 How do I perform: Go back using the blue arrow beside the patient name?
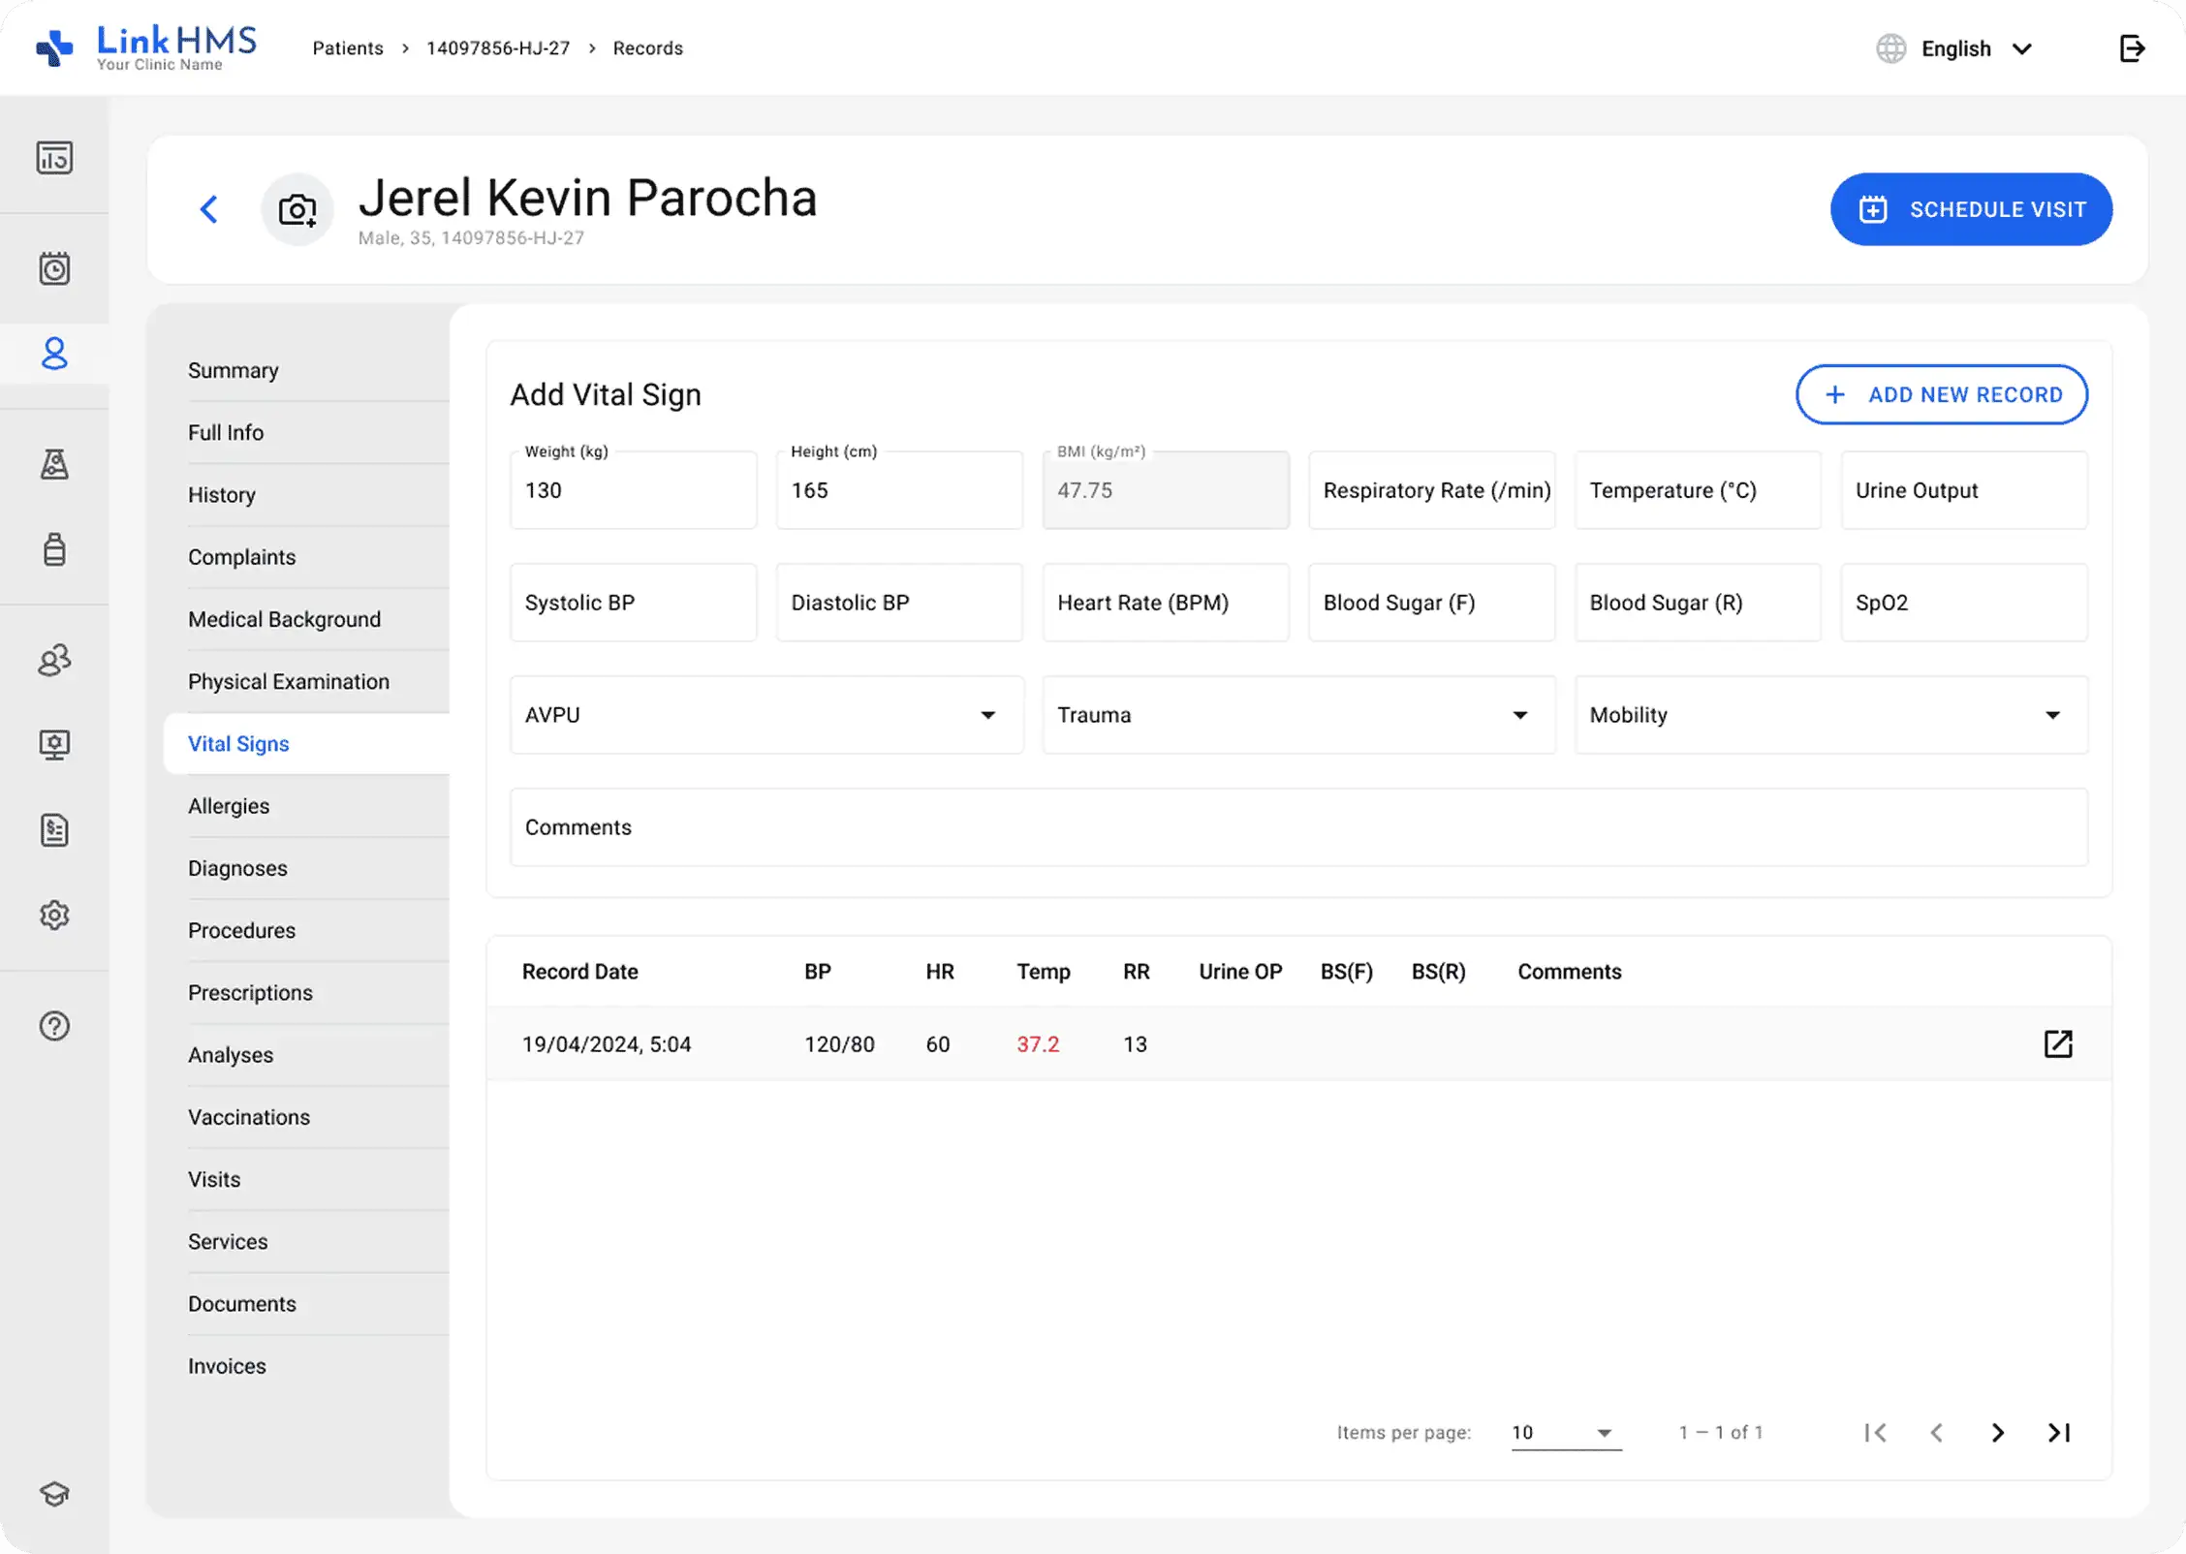click(209, 209)
